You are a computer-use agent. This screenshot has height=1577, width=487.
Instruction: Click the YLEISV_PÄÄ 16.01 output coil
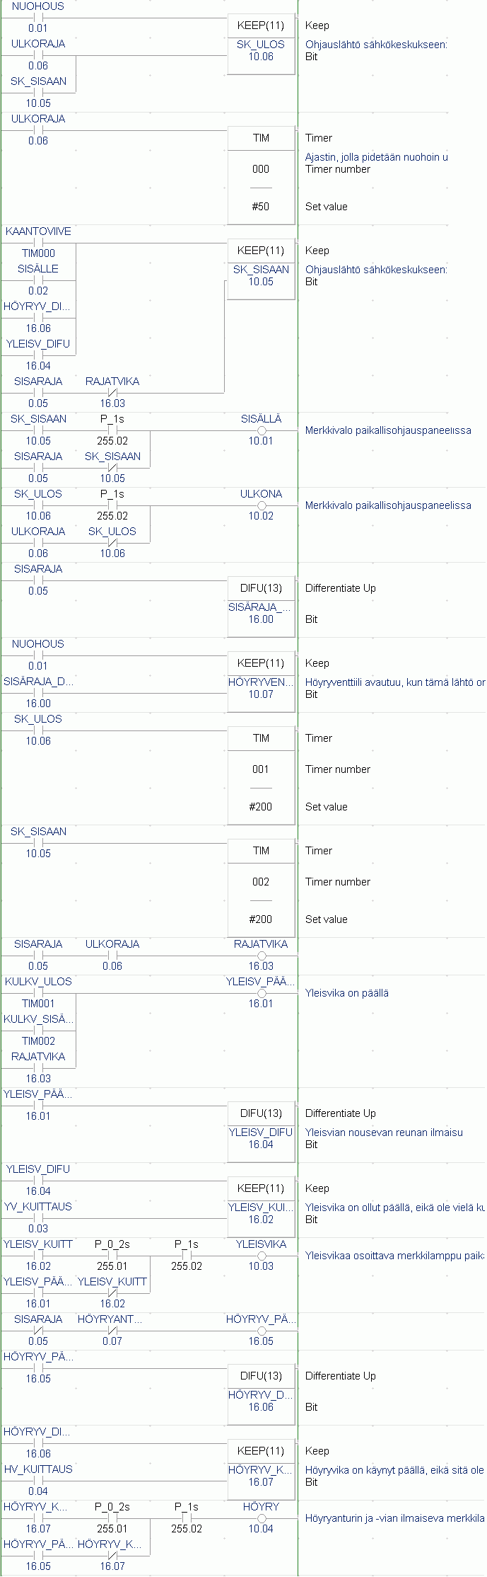262,994
